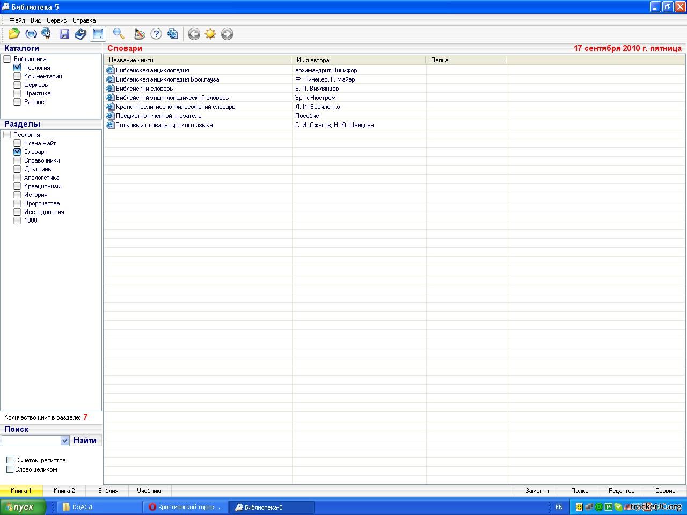
Task: Click the yellow sun toolbar icon
Action: [210, 34]
